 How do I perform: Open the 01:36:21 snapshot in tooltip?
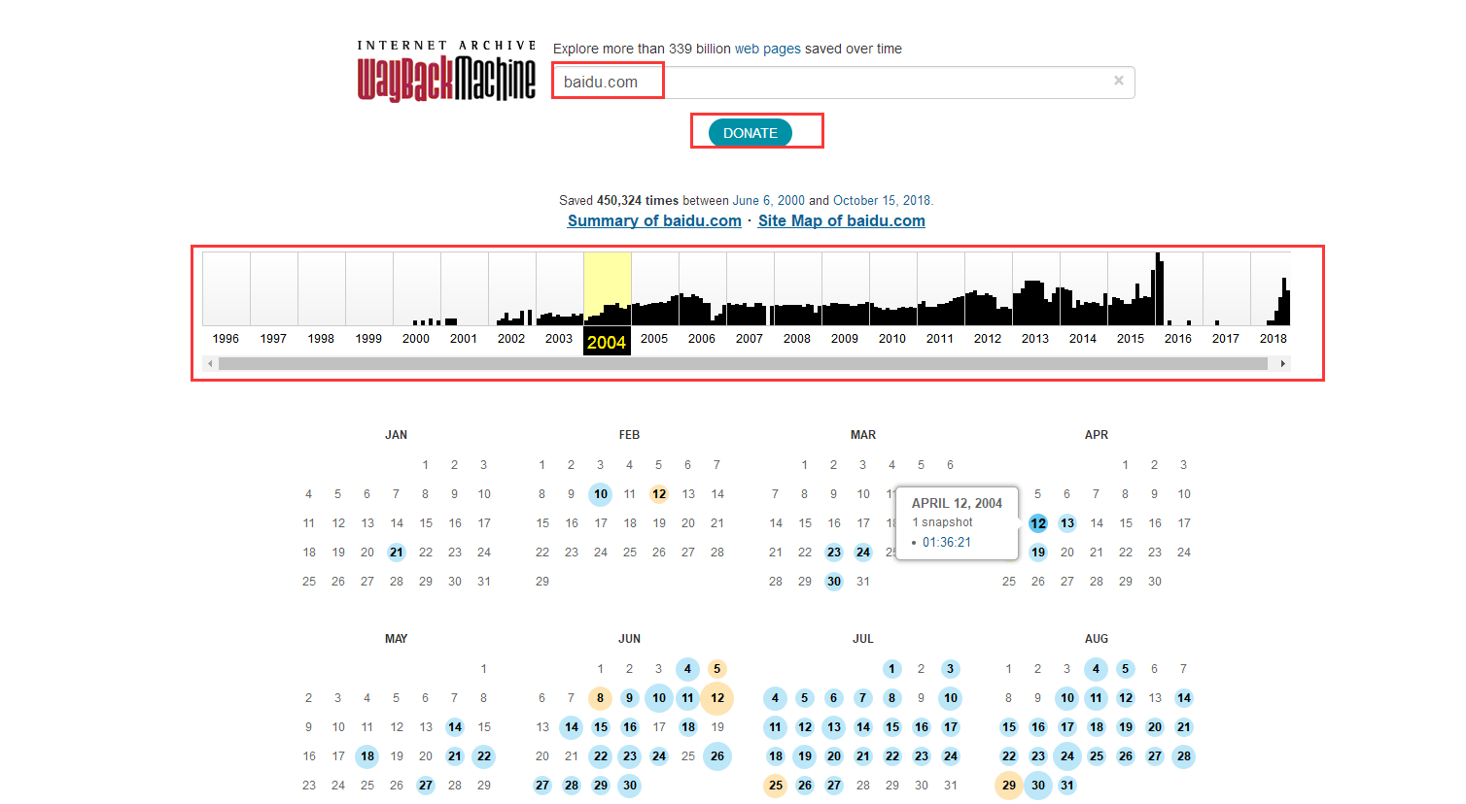click(946, 543)
